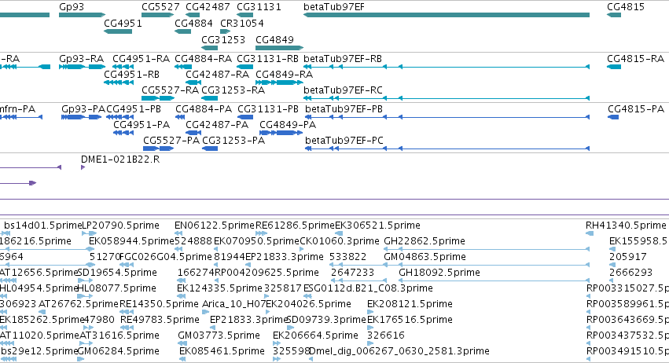Screen dimensions: 669x363
Task: Open EST EK124335.5prime
Action: [181, 296]
